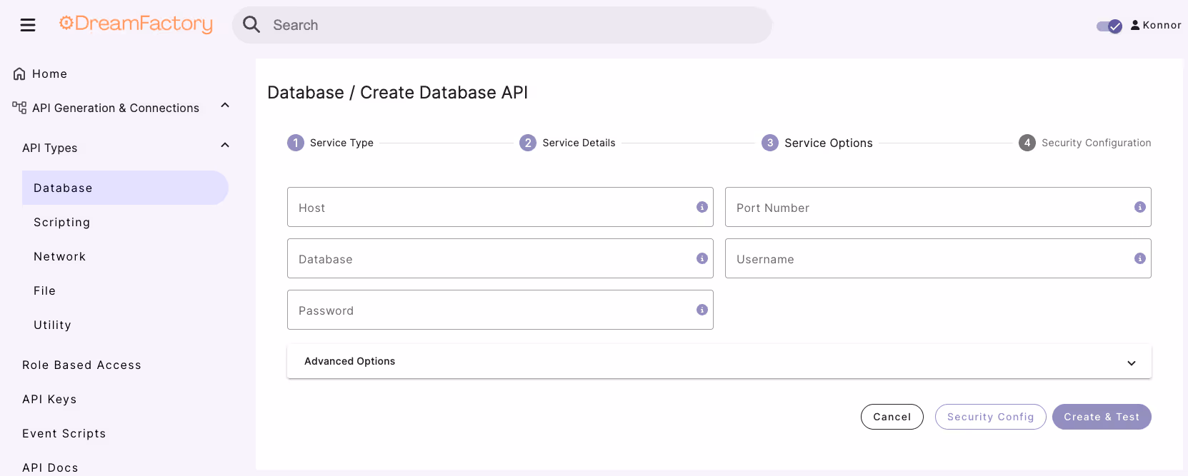
Task: Expand the Advanced Options panel
Action: pos(719,361)
